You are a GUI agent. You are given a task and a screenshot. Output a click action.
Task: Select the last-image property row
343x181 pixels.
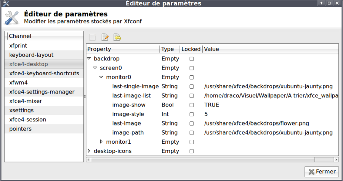pos(212,123)
